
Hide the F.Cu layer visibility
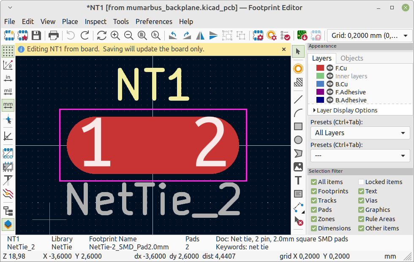(330, 68)
